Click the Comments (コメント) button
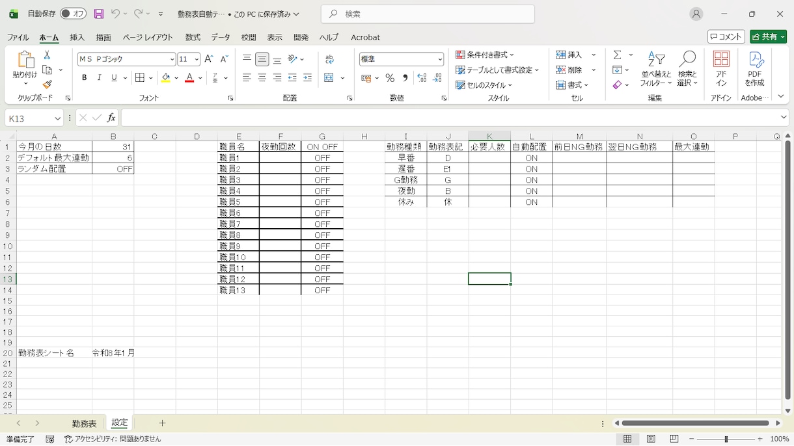Image resolution: width=794 pixels, height=446 pixels. (726, 36)
